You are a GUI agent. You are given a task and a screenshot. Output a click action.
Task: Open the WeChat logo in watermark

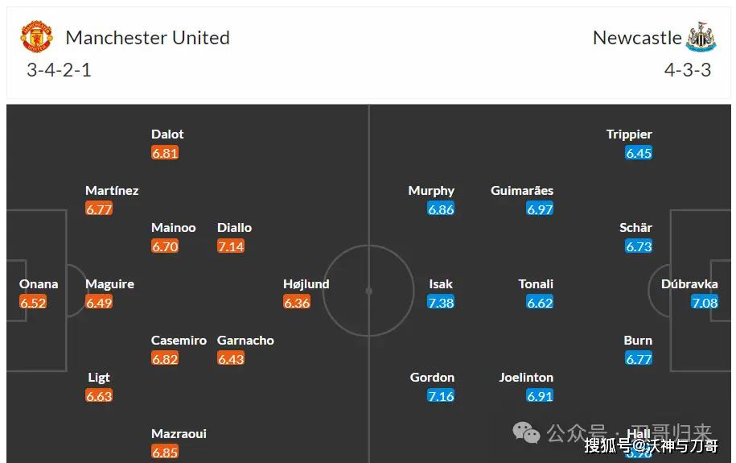[x=526, y=432]
